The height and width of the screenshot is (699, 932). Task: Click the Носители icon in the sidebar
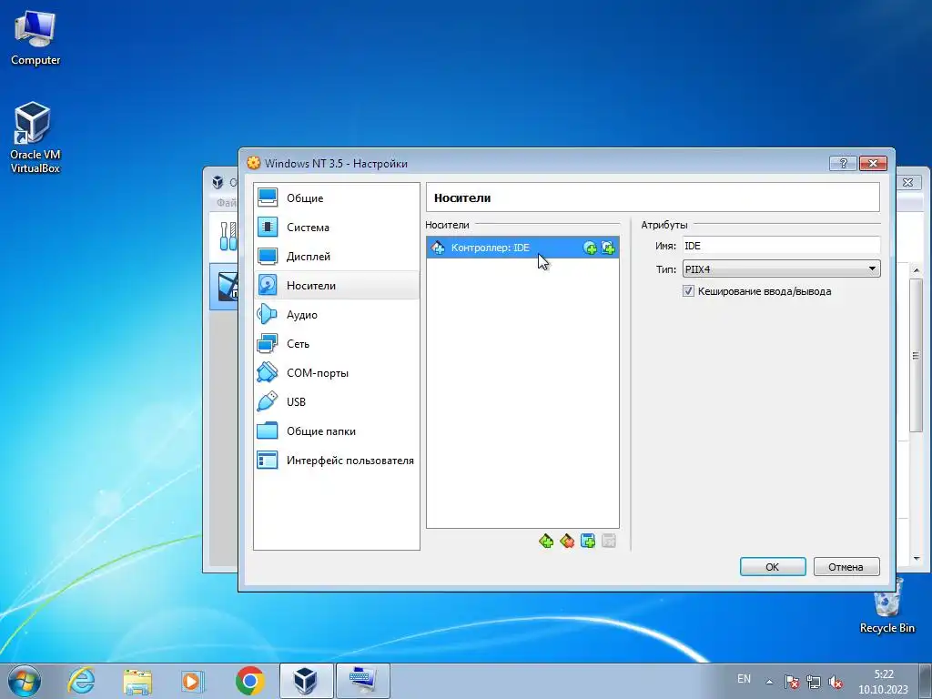coord(268,285)
